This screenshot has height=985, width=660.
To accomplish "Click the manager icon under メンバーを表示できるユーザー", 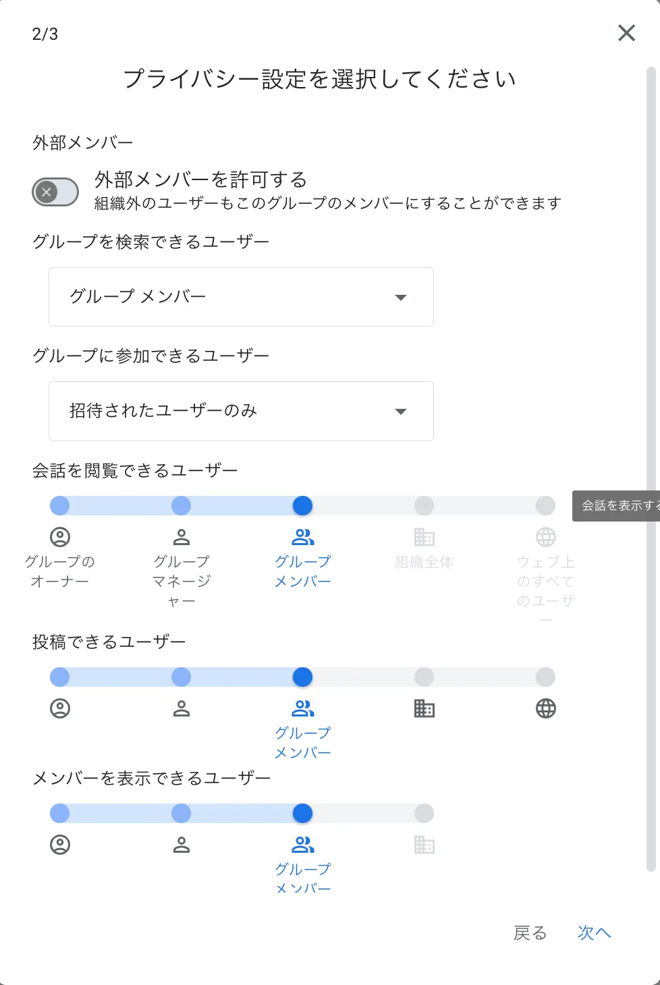I will pyautogui.click(x=182, y=845).
